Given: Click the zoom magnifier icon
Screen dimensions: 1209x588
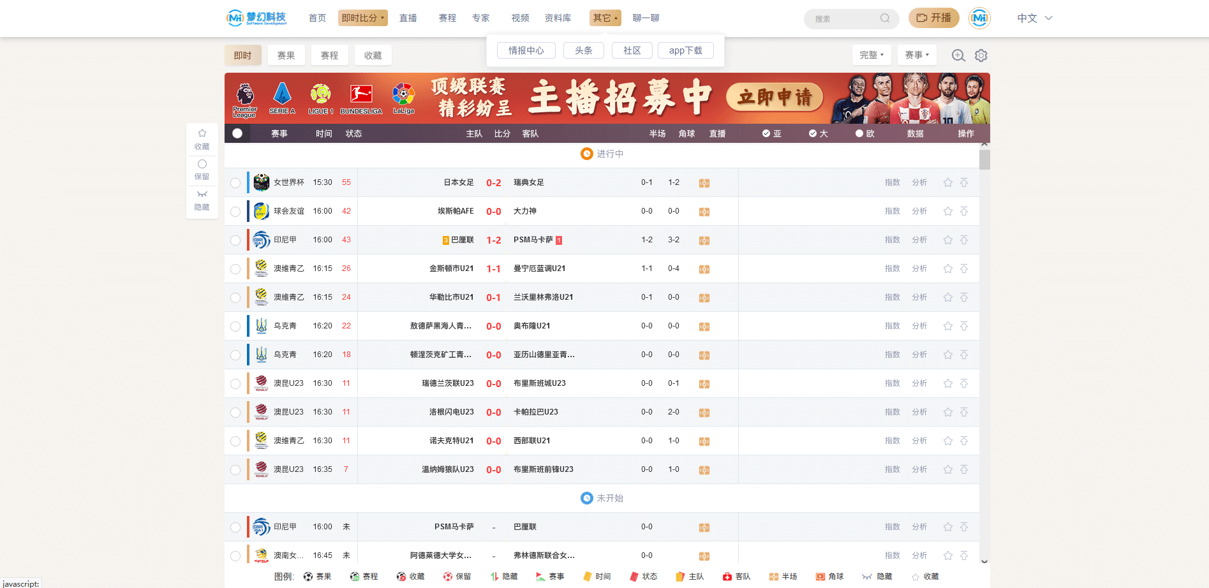Looking at the screenshot, I should [958, 55].
